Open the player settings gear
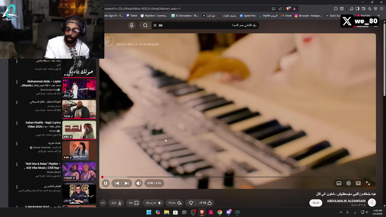The width and height of the screenshot is (386, 217). 349,183
